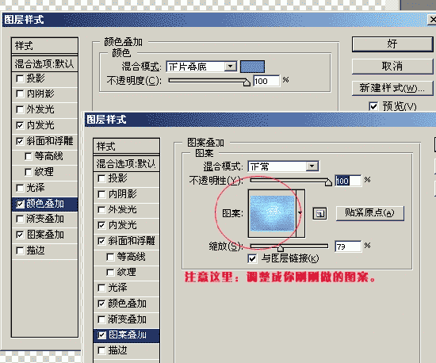Click the blue color overlay swatch
The image size is (436, 363).
point(252,67)
